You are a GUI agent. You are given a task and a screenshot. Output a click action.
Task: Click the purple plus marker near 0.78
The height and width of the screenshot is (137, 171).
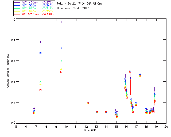40,42
